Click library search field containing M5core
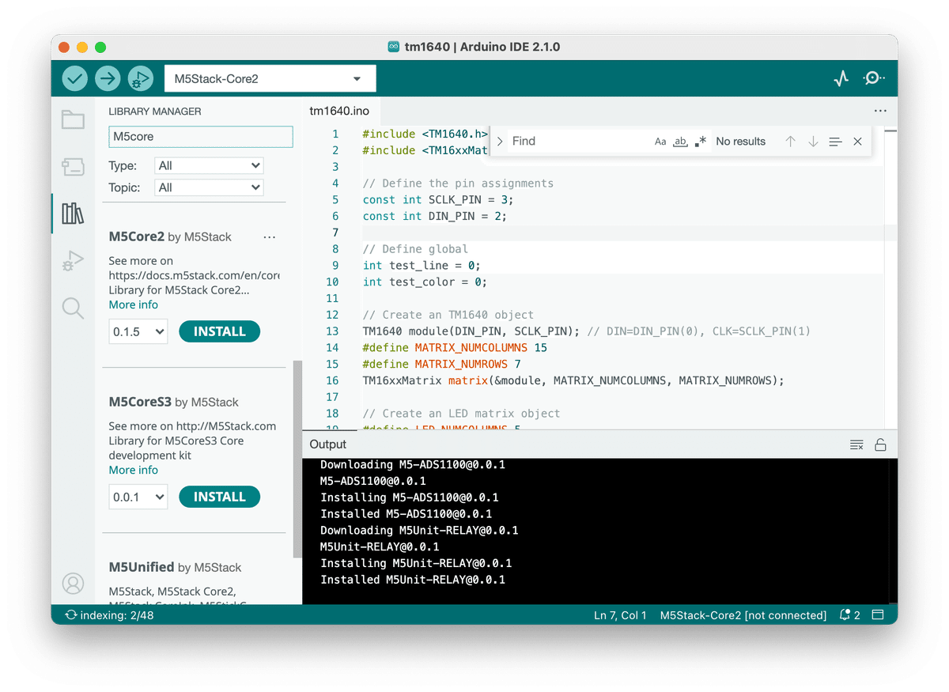Image resolution: width=949 pixels, height=692 pixels. [201, 136]
